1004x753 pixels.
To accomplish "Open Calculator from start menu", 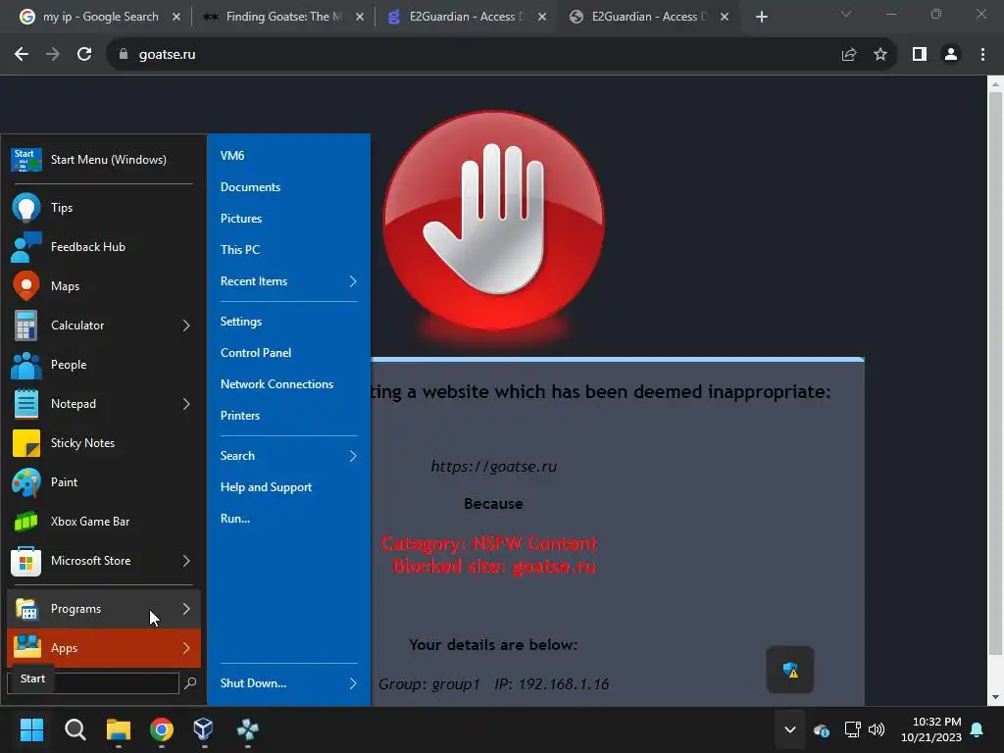I will 102,326.
